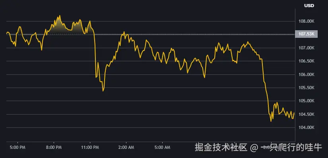The height and width of the screenshot is (158, 328).
Task: Select the 104.50K axis label
Action: [306, 114]
